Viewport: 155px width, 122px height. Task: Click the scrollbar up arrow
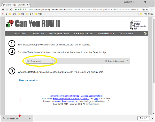pyautogui.click(x=153, y=18)
